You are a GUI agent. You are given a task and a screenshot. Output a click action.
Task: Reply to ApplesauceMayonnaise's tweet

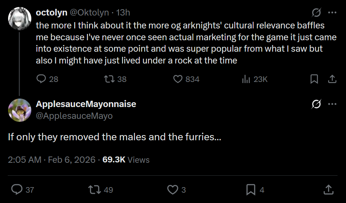point(17,190)
